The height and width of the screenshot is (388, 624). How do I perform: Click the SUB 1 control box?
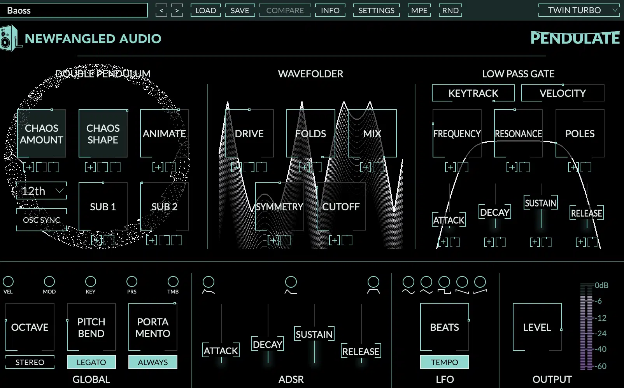point(103,206)
